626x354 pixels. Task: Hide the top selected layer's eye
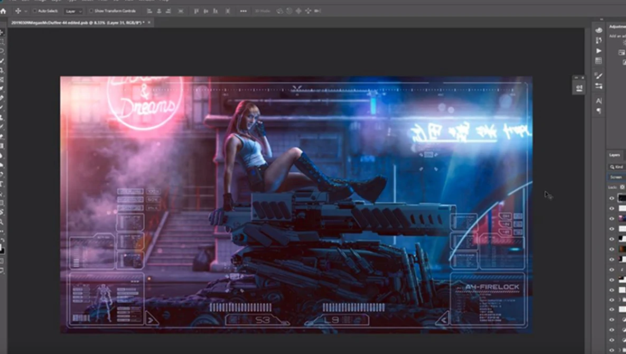pyautogui.click(x=612, y=198)
